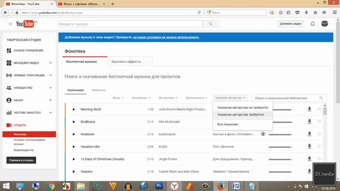340x191 pixels.
Task: Collapse the Указание авторства dropdown
Action: pyautogui.click(x=230, y=98)
